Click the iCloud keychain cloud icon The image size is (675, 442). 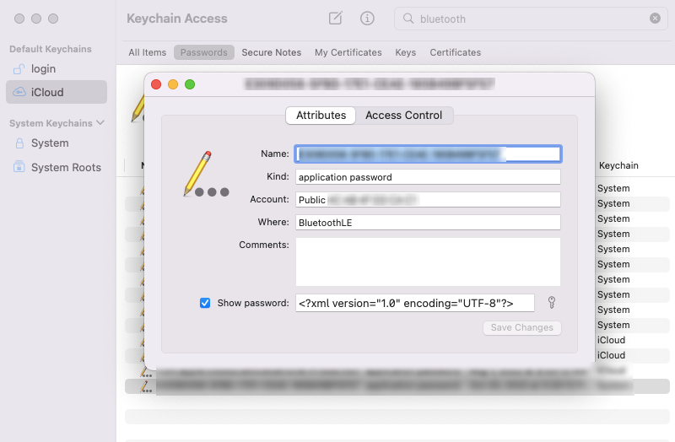(x=19, y=92)
